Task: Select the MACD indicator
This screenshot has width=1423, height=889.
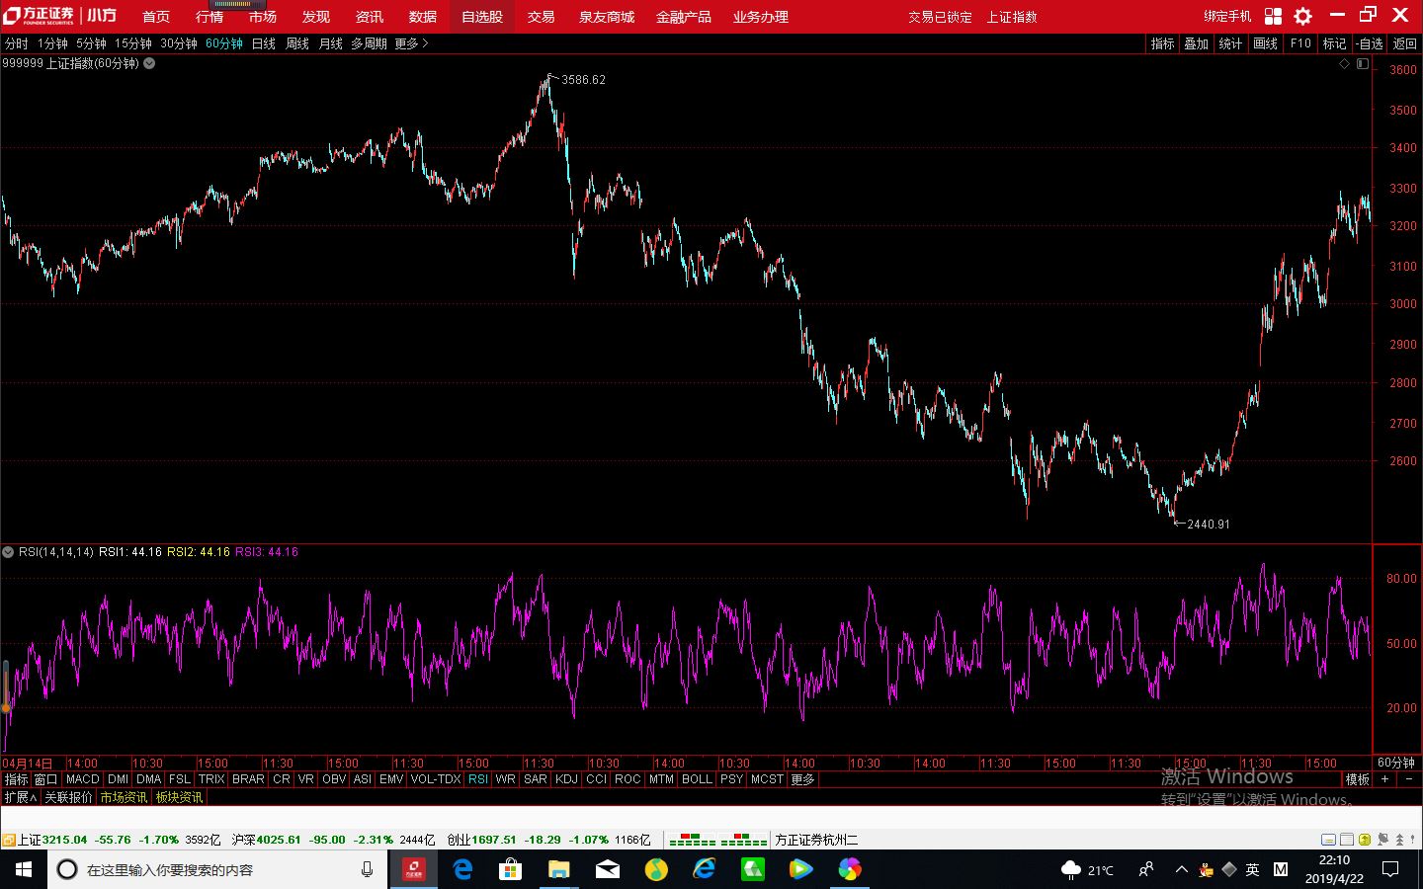Action: coord(83,779)
